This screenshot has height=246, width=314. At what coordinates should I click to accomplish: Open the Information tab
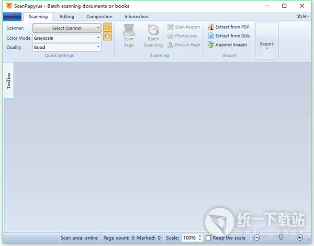click(x=137, y=17)
